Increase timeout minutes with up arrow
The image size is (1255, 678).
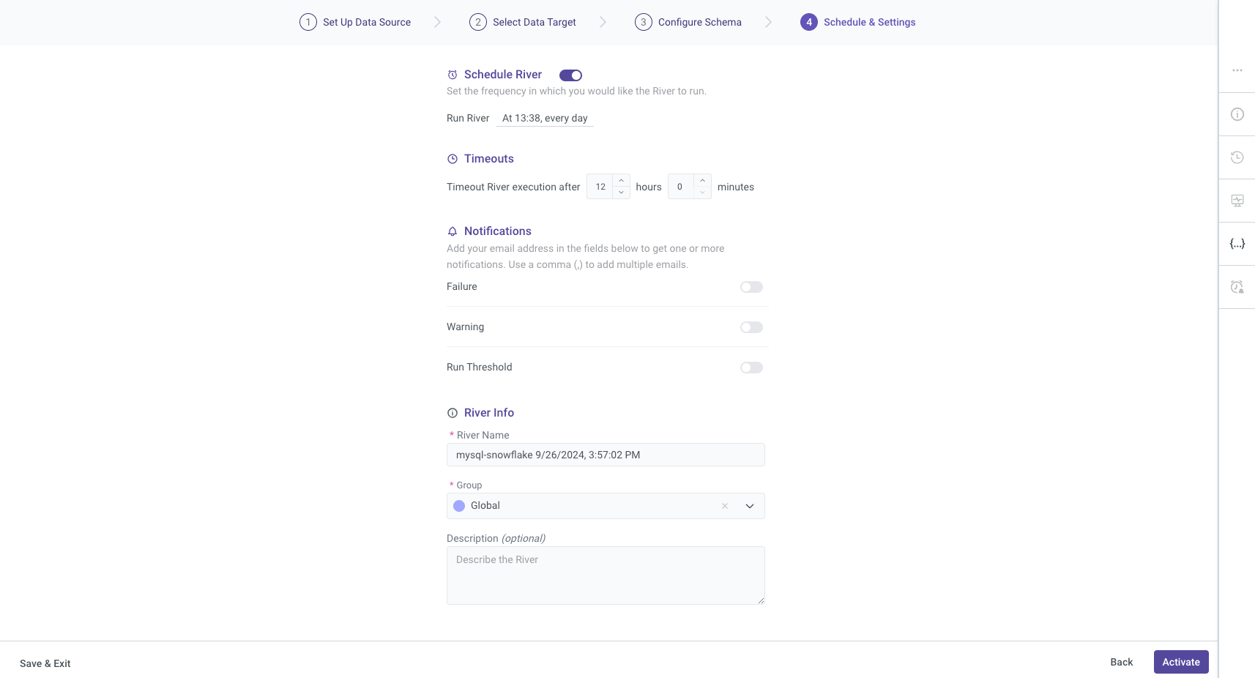tap(702, 181)
